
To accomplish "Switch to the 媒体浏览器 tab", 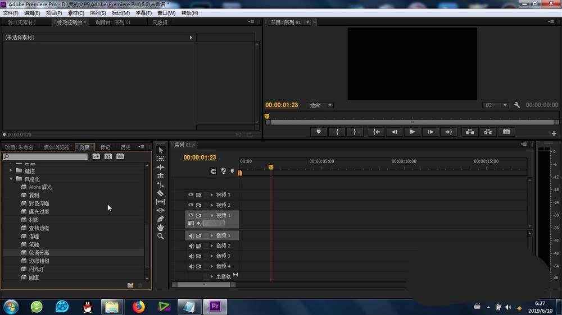I will 56,147.
